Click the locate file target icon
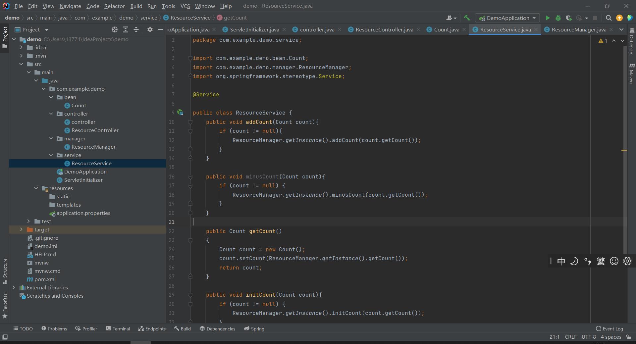This screenshot has height=344, width=636. (115, 29)
